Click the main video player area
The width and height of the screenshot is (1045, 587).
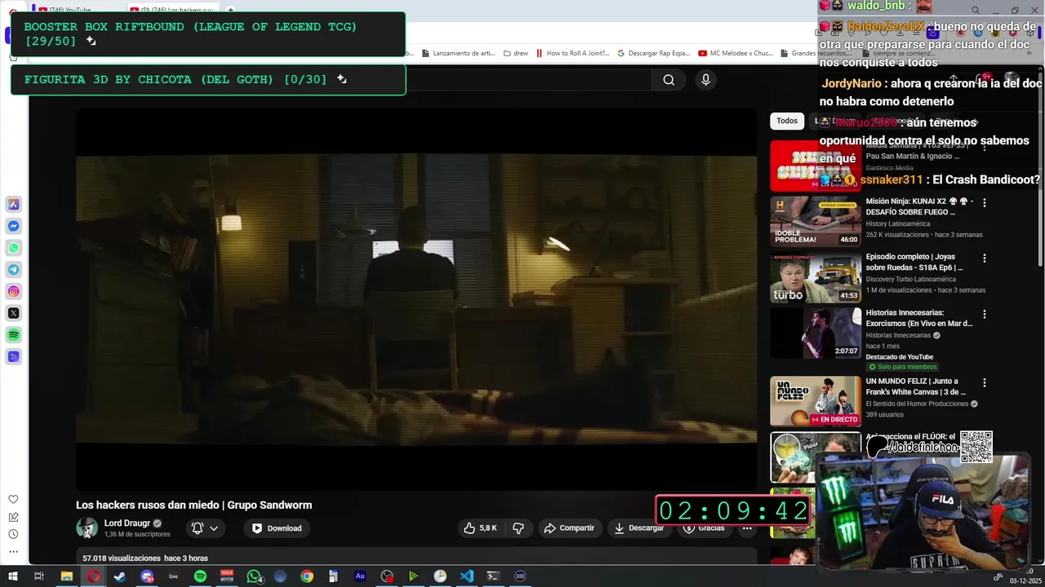(416, 299)
